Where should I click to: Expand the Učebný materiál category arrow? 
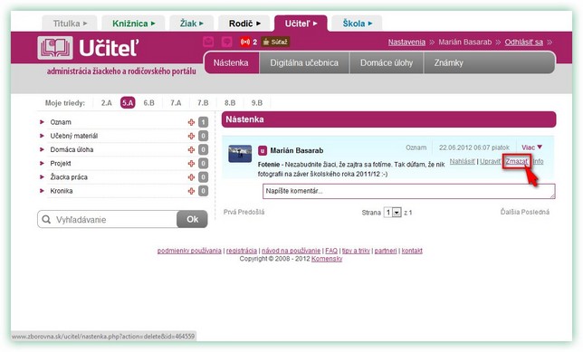click(42, 136)
